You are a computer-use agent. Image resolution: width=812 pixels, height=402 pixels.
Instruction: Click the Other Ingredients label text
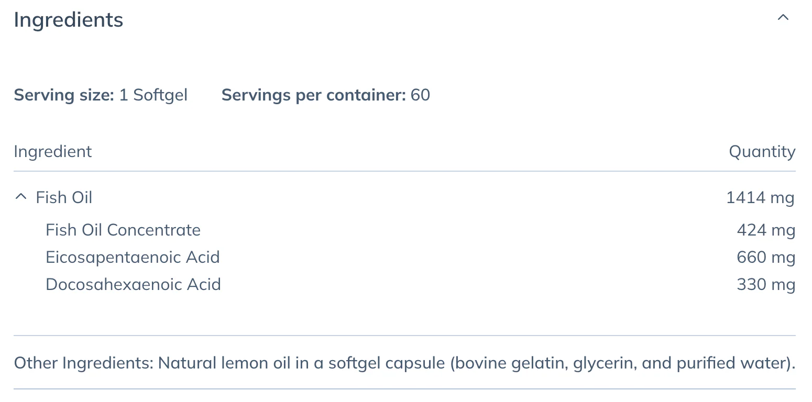[83, 363]
